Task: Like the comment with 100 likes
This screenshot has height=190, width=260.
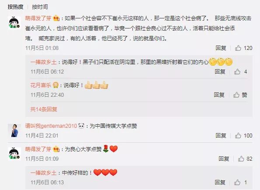Action: point(238,136)
